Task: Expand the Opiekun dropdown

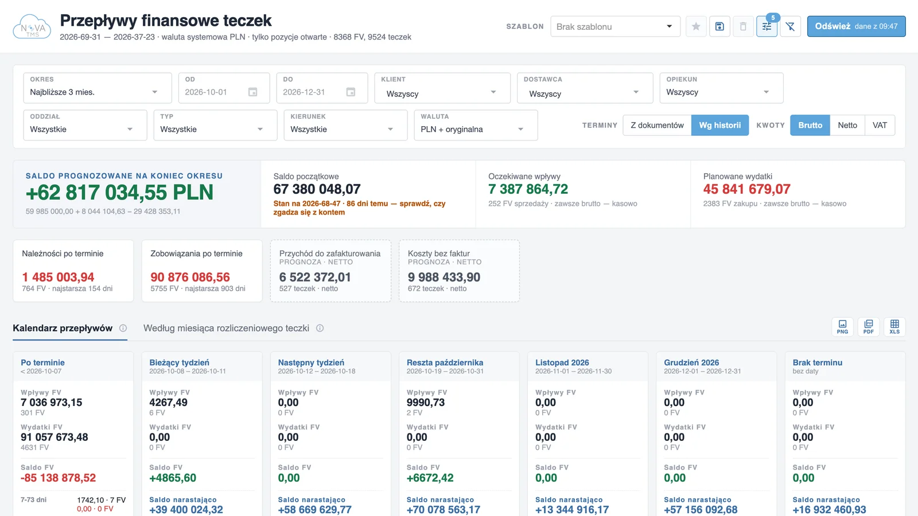Action: tap(721, 88)
